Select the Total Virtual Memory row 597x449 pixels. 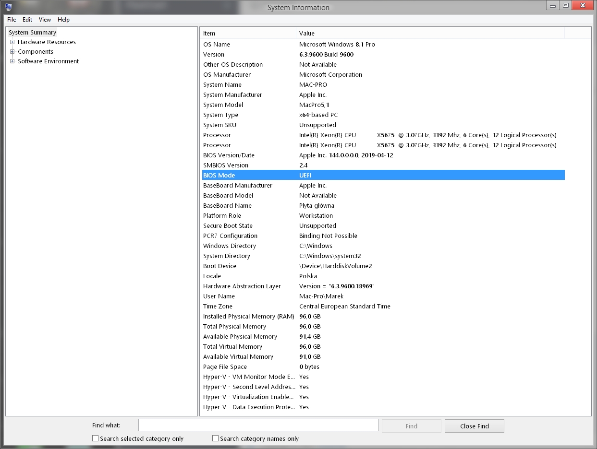coord(383,347)
